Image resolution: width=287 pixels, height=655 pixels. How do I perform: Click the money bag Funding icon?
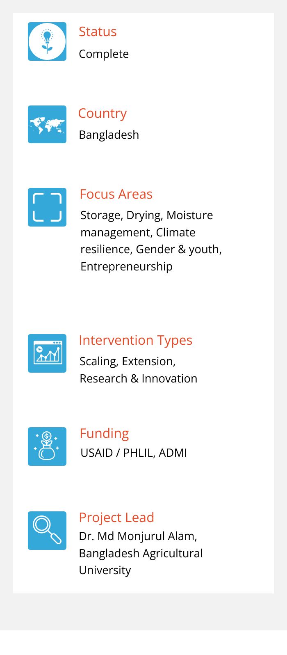47,447
